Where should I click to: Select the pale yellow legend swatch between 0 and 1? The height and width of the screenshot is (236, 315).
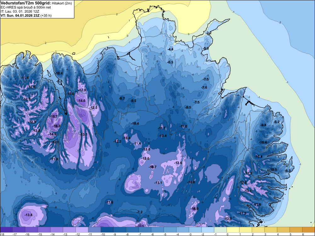(x=233, y=230)
